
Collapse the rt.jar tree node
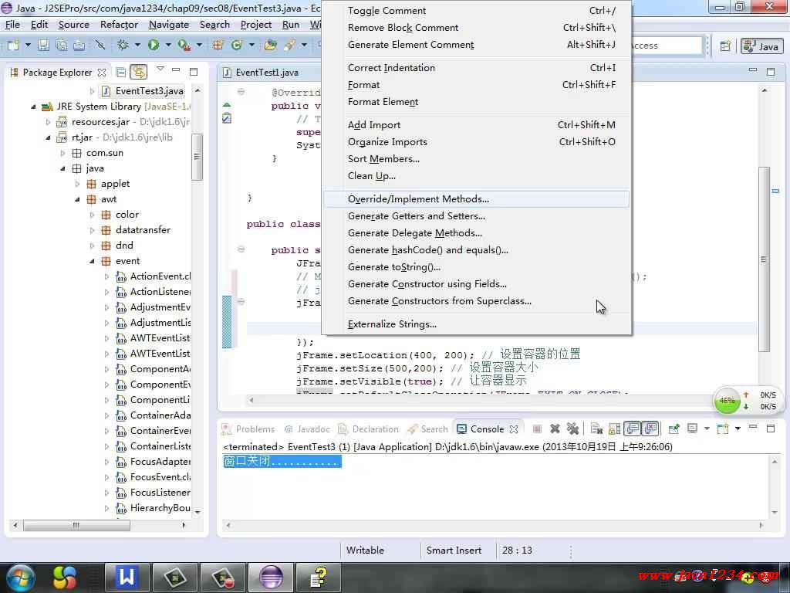coord(48,137)
